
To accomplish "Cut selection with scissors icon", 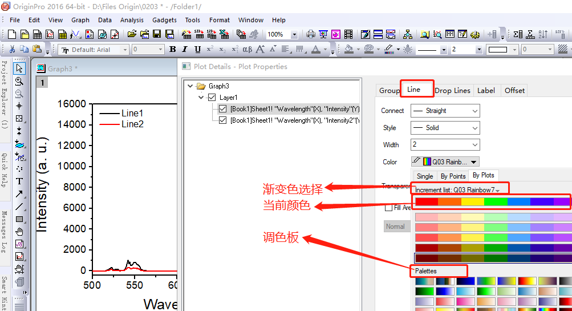I will tap(12, 49).
